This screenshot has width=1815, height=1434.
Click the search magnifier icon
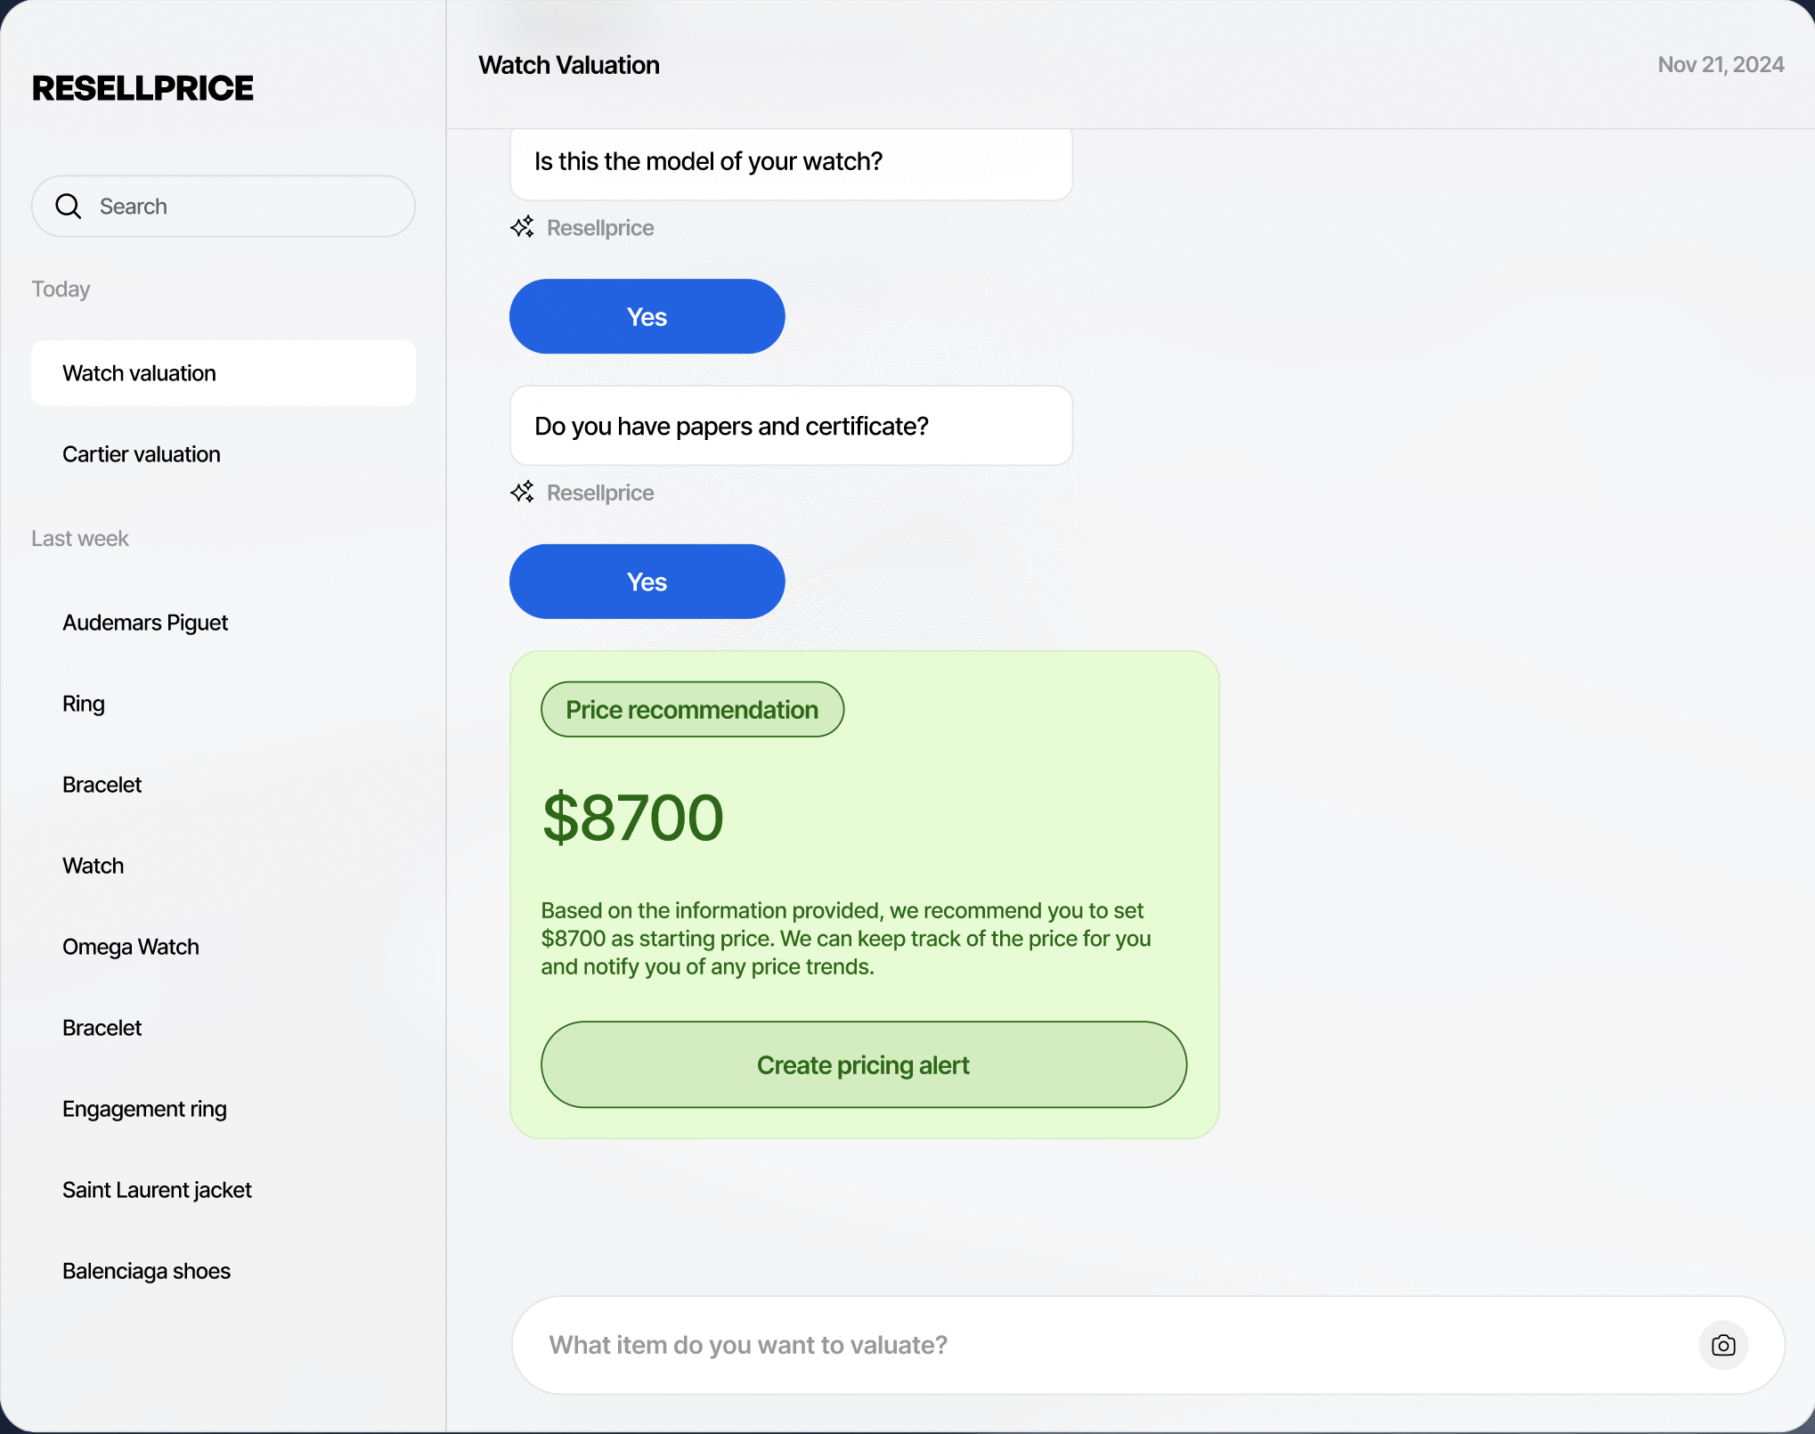(69, 207)
